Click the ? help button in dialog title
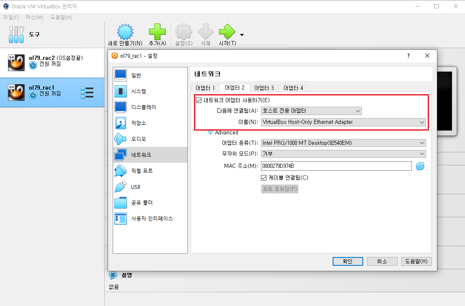 coord(408,56)
